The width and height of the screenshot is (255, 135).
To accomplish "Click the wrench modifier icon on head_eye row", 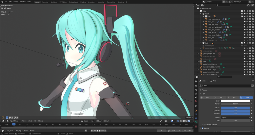I will click(x=218, y=22).
